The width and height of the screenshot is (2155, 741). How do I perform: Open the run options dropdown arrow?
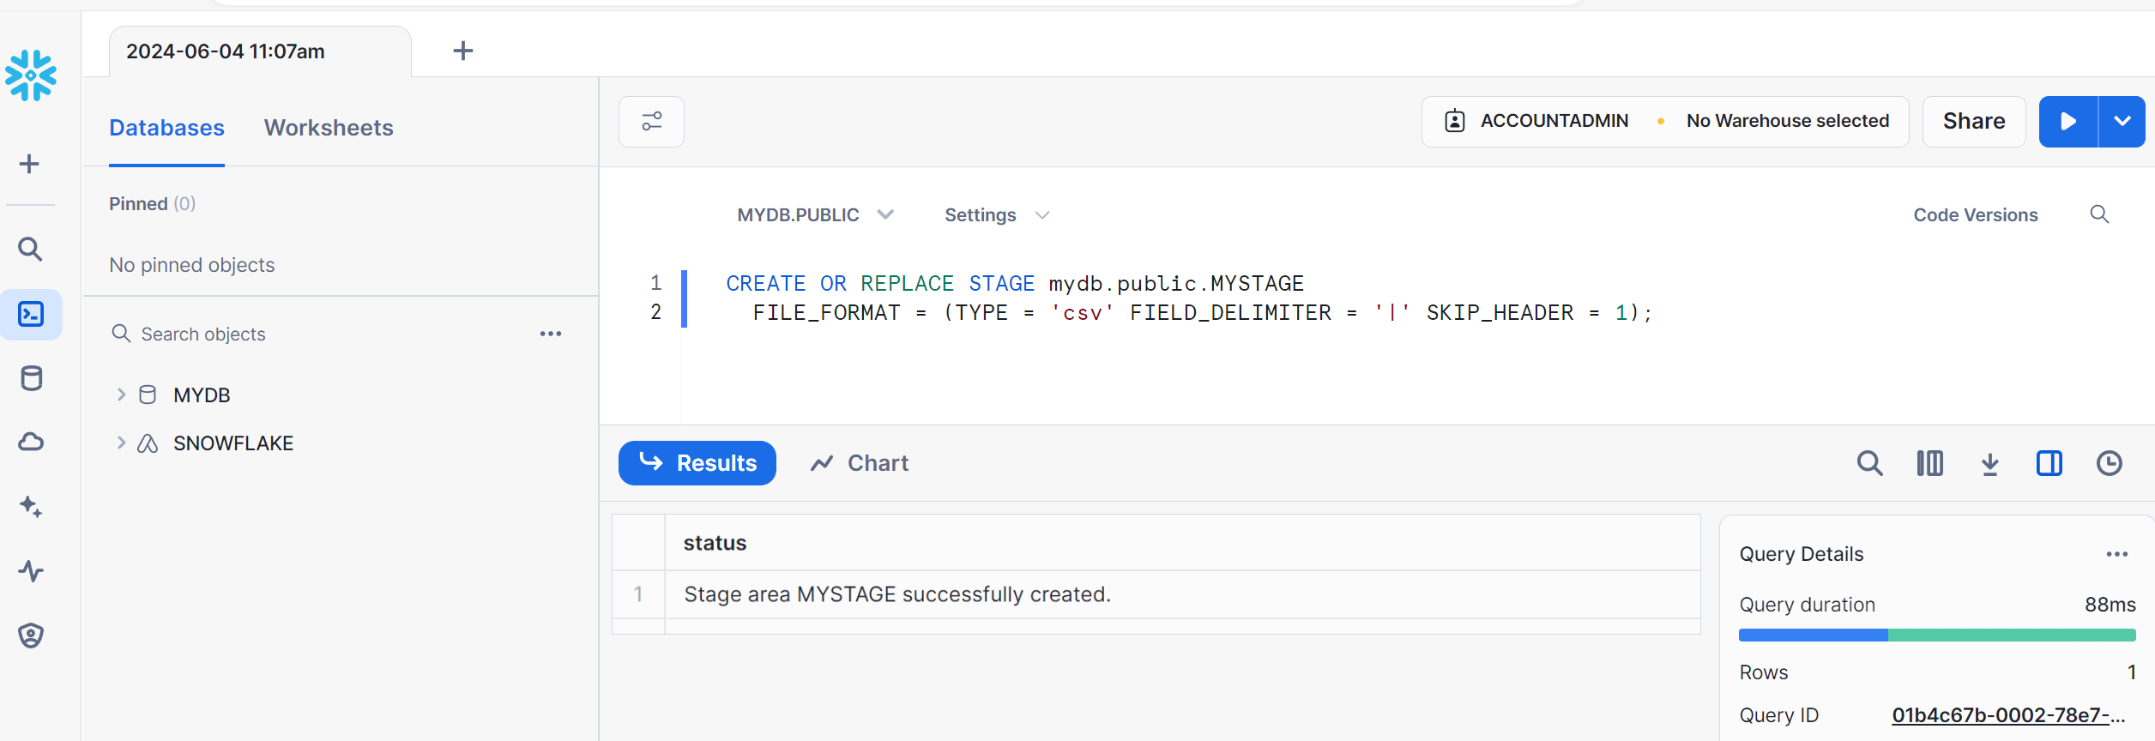coord(2122,122)
